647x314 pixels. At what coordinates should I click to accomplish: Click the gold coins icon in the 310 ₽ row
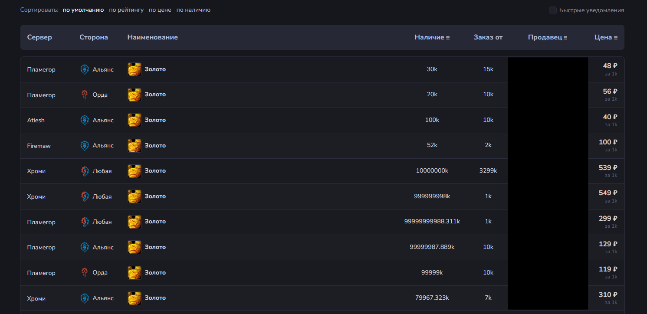click(x=135, y=298)
